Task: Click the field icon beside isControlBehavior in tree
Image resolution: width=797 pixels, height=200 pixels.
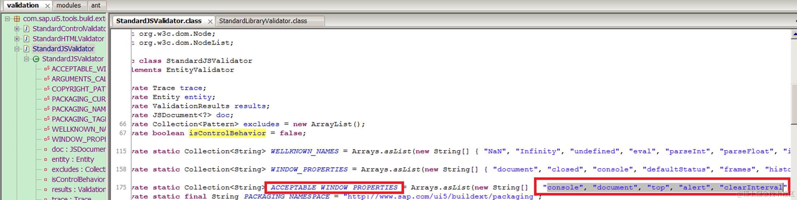Action: (45, 179)
